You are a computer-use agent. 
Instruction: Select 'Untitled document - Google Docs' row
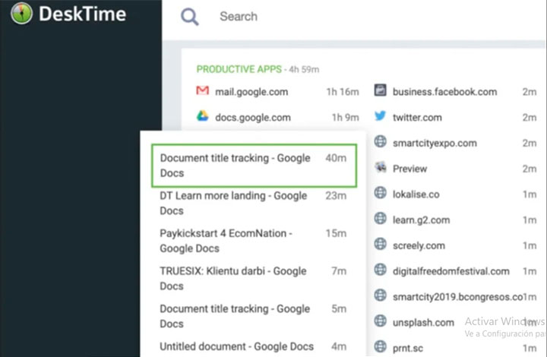pyautogui.click(x=253, y=346)
